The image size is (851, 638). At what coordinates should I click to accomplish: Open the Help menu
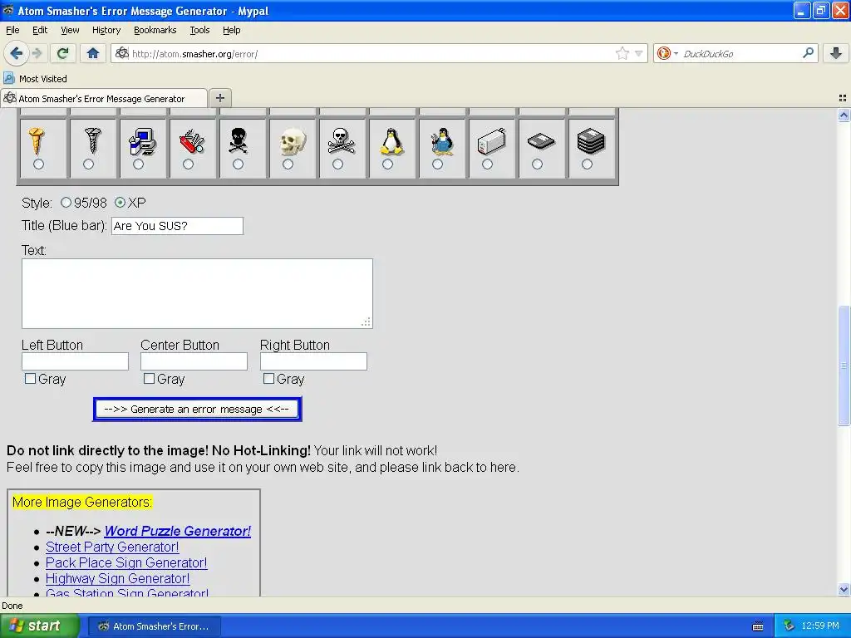[231, 30]
